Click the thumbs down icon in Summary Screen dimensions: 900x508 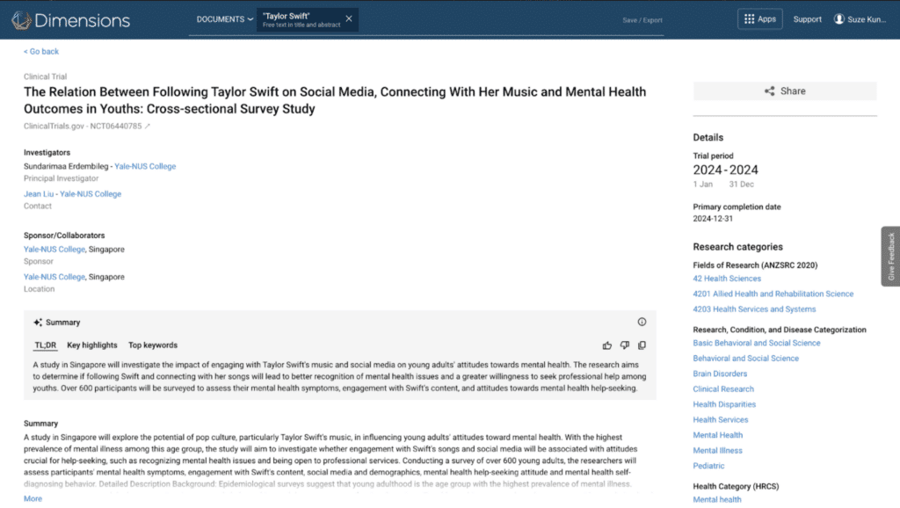[625, 345]
